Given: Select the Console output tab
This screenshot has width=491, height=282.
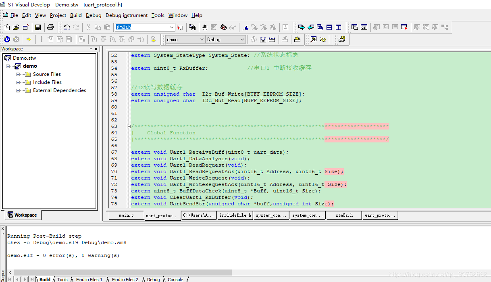Looking at the screenshot, I should pyautogui.click(x=175, y=279).
